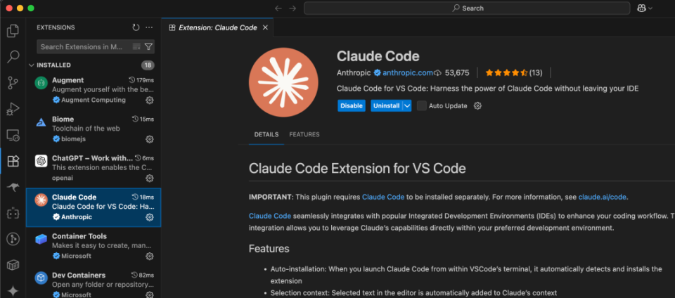Viewport: 675px width, 298px height.
Task: Open Views and More Actions ellipsis menu
Action: (149, 27)
